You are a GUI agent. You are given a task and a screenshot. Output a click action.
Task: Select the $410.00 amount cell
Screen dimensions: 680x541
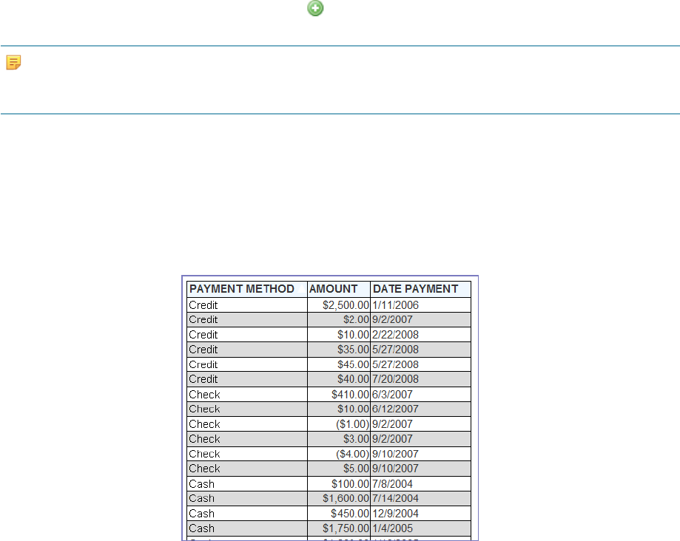pyautogui.click(x=339, y=395)
